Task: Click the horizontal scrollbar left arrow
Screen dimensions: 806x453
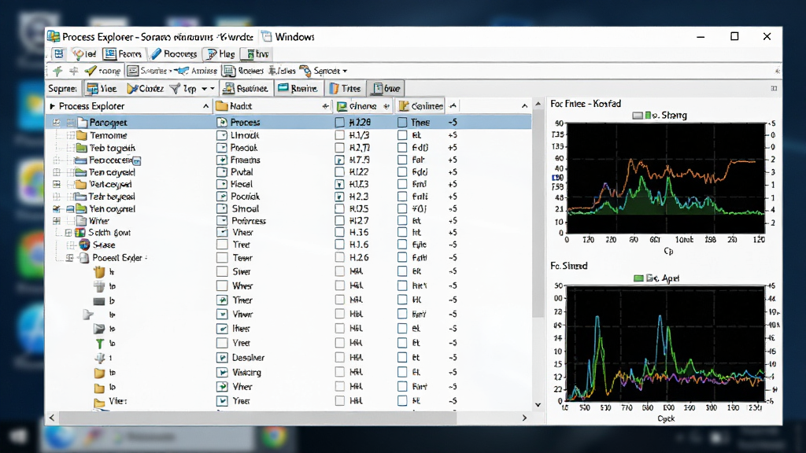Action: pos(52,418)
